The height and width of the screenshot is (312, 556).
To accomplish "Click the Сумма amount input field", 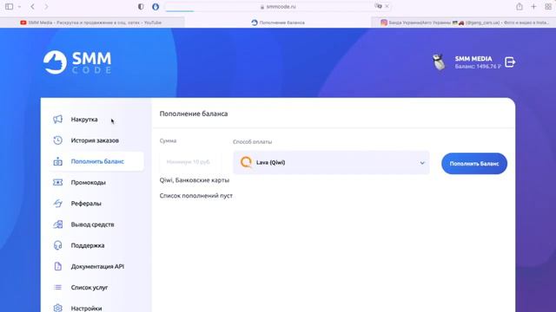I will [x=190, y=162].
